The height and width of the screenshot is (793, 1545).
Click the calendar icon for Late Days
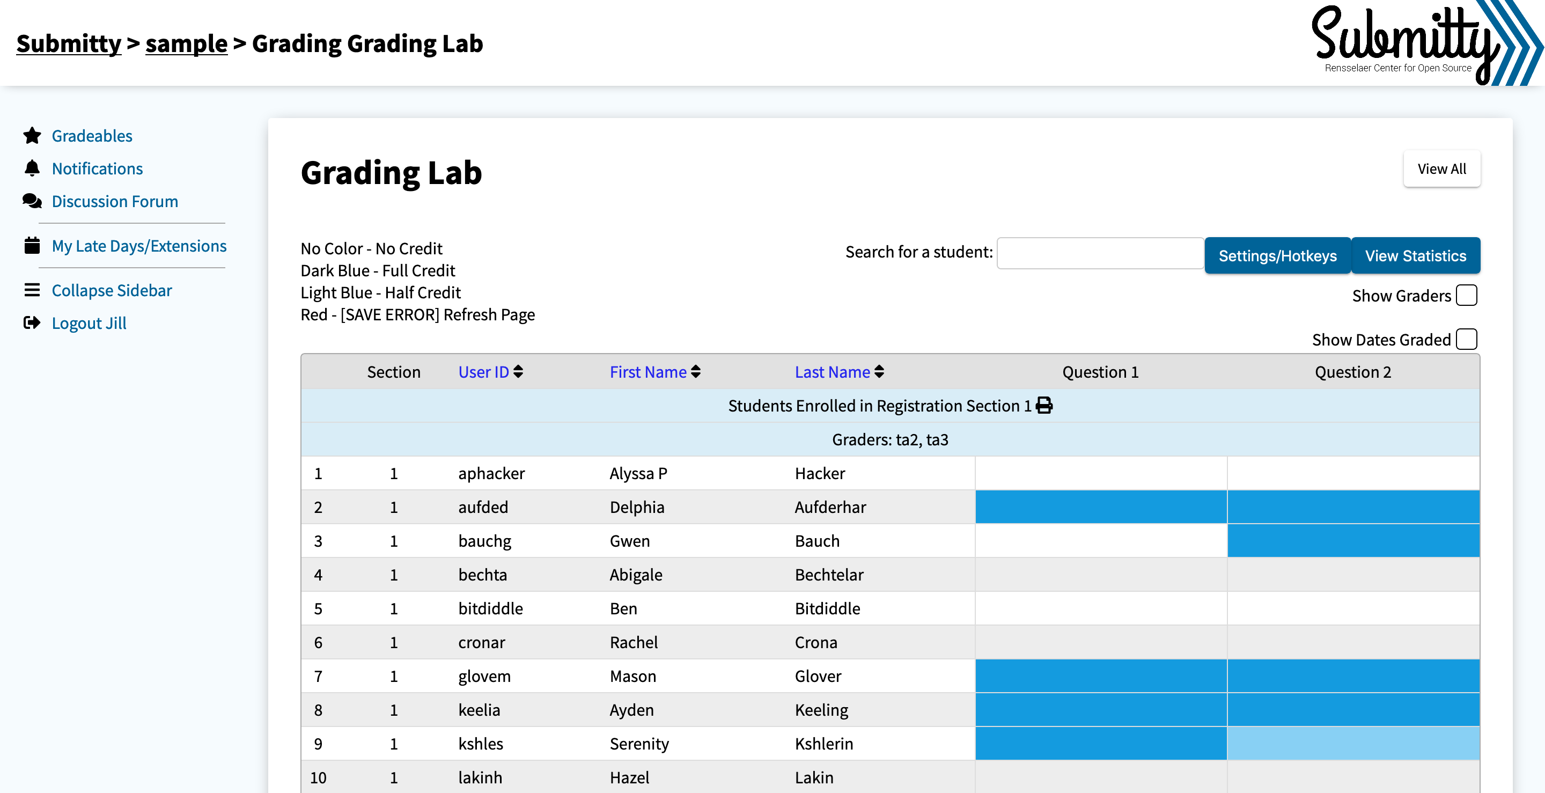(32, 245)
